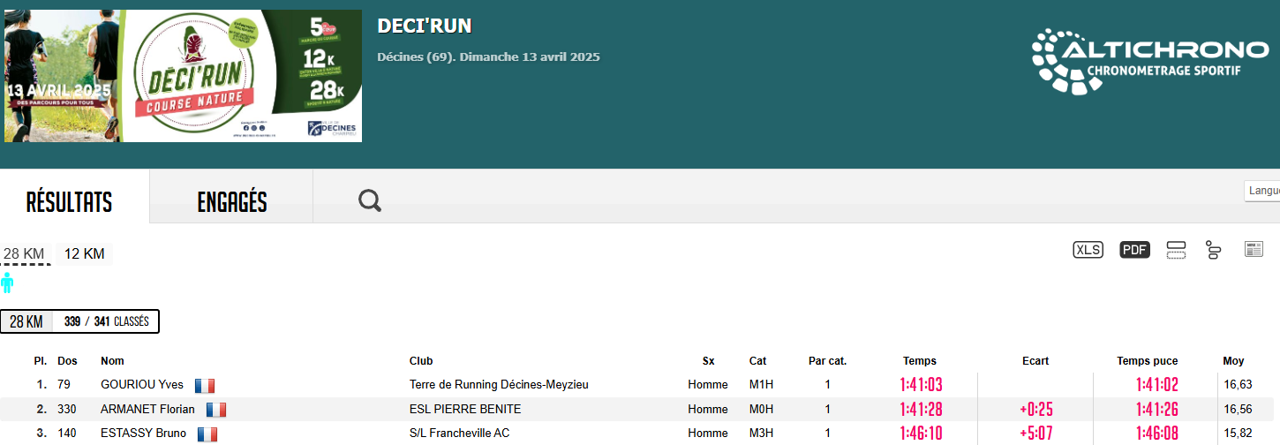Viewport: 1280px width, 445px height.
Task: Click club Terre de Running Décines-Meyzieu
Action: pyautogui.click(x=499, y=385)
